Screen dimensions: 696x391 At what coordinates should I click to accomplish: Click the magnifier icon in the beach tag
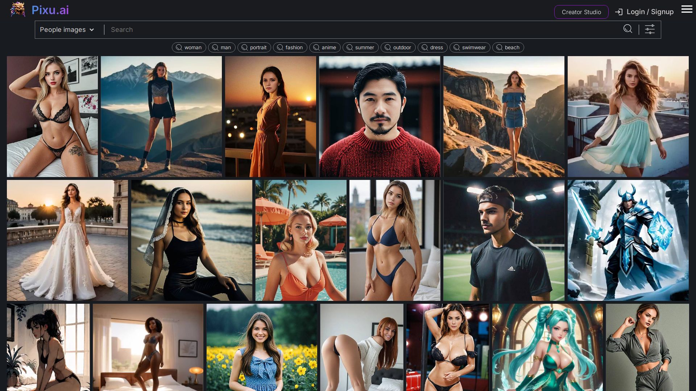coord(499,47)
